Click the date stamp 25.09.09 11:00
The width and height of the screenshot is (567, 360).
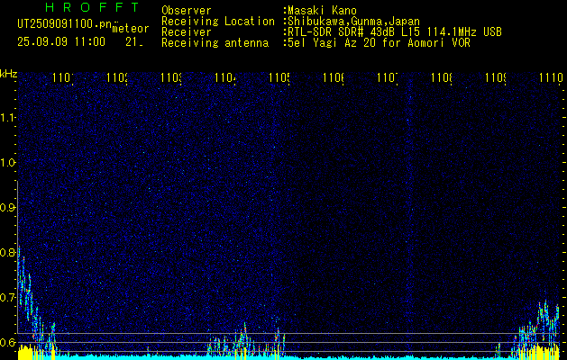[61, 42]
